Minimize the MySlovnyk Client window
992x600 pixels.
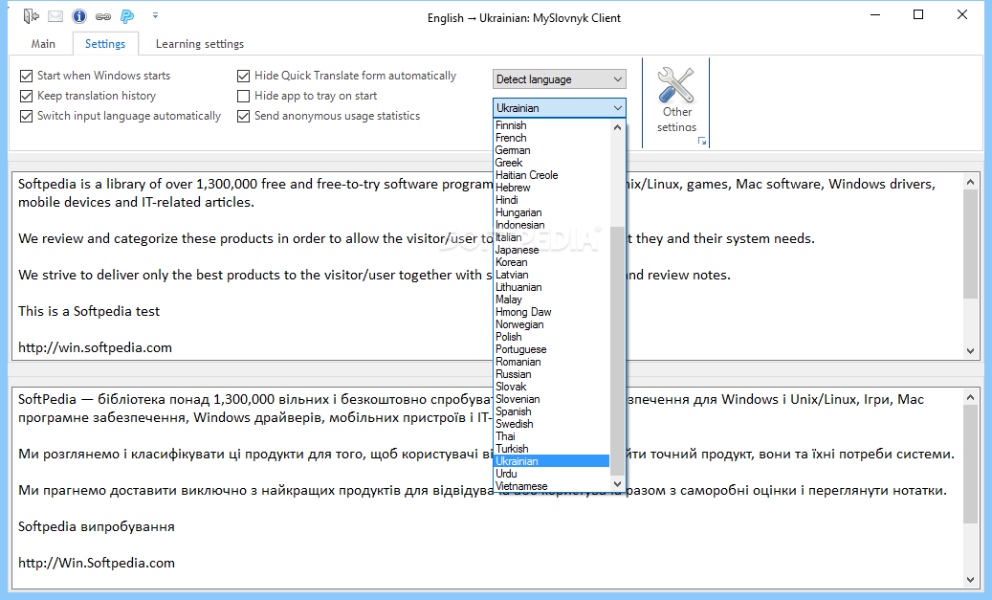pyautogui.click(x=875, y=15)
